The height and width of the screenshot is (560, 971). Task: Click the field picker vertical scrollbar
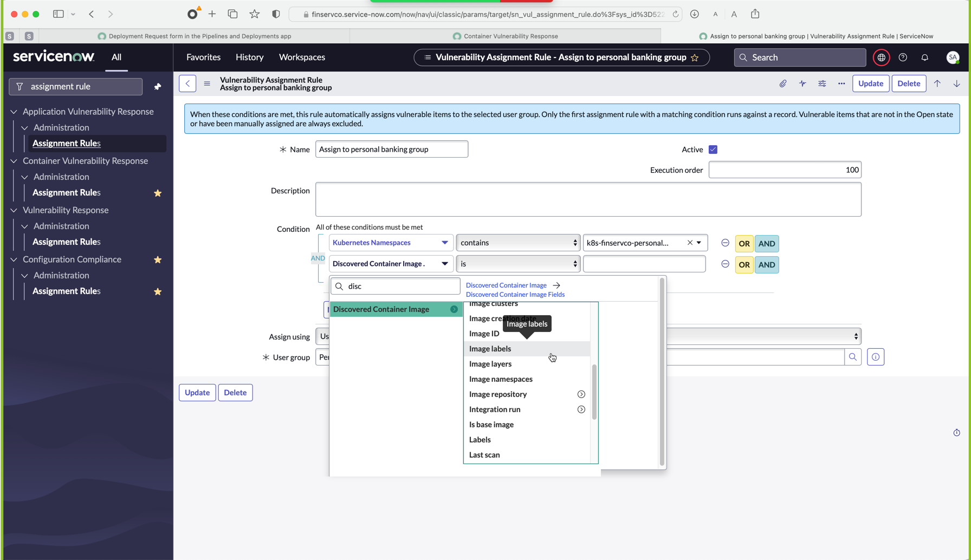click(x=594, y=392)
